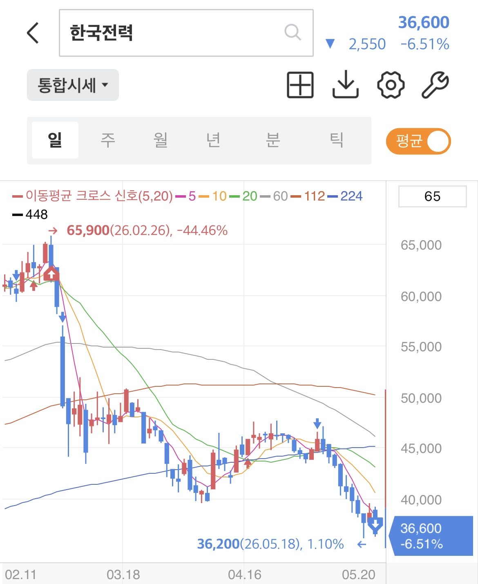Click the candle count field showing 65
Viewport: 478px width, 584px height.
point(432,196)
